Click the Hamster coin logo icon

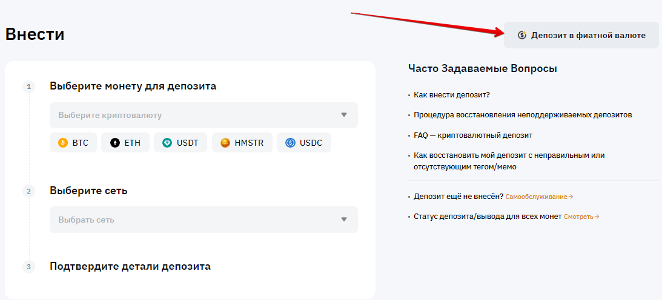(x=225, y=143)
